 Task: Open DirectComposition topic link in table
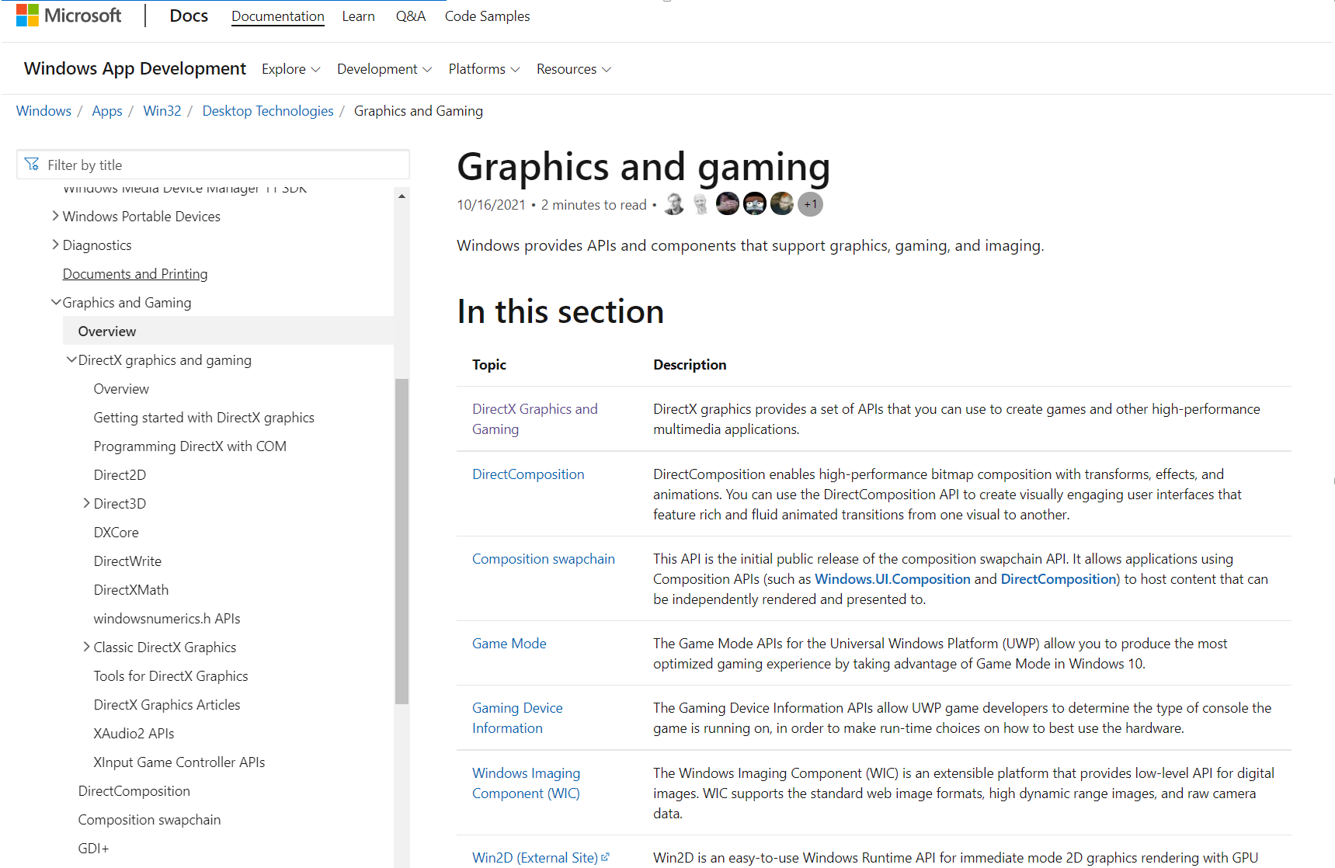[528, 474]
